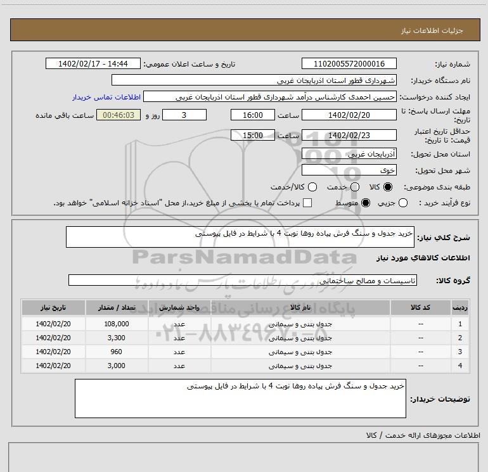This screenshot has height=472, width=488.
Task: Click the price validity time 15:00 field
Action: click(x=253, y=136)
